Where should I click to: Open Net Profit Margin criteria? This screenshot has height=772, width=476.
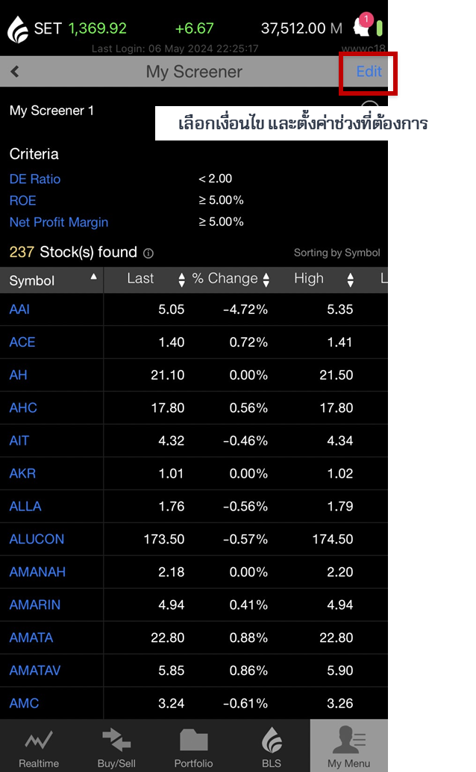(59, 222)
